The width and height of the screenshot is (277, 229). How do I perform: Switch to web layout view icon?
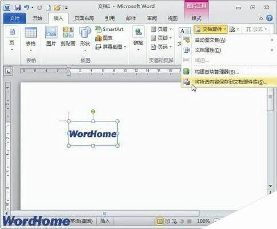(175, 222)
